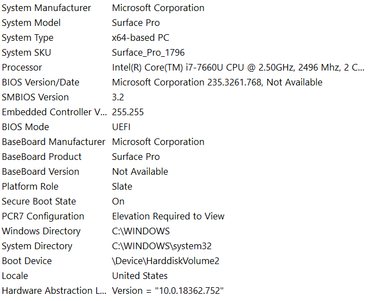376x301 pixels.
Task: Select the BaseBoard Manufacturer row
Action: click(53, 142)
